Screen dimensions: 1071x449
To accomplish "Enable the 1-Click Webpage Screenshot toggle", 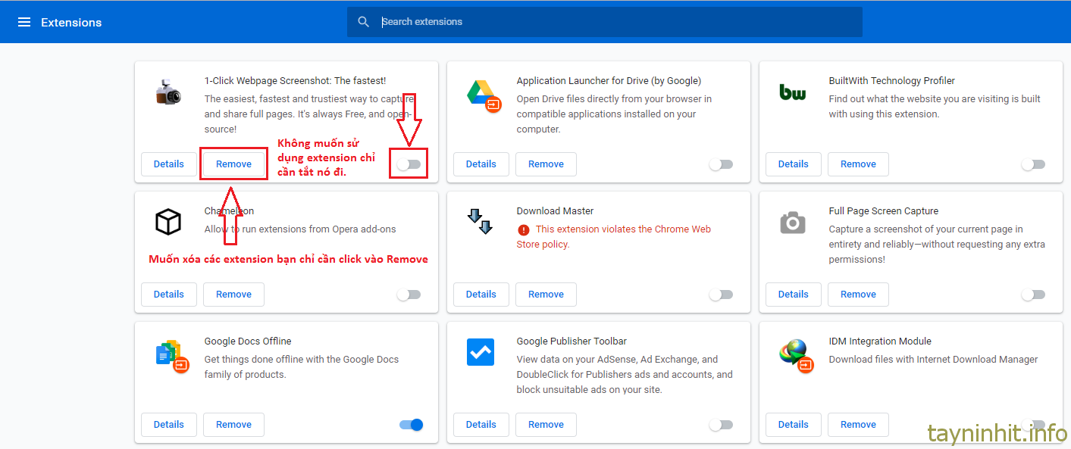I will 409,164.
